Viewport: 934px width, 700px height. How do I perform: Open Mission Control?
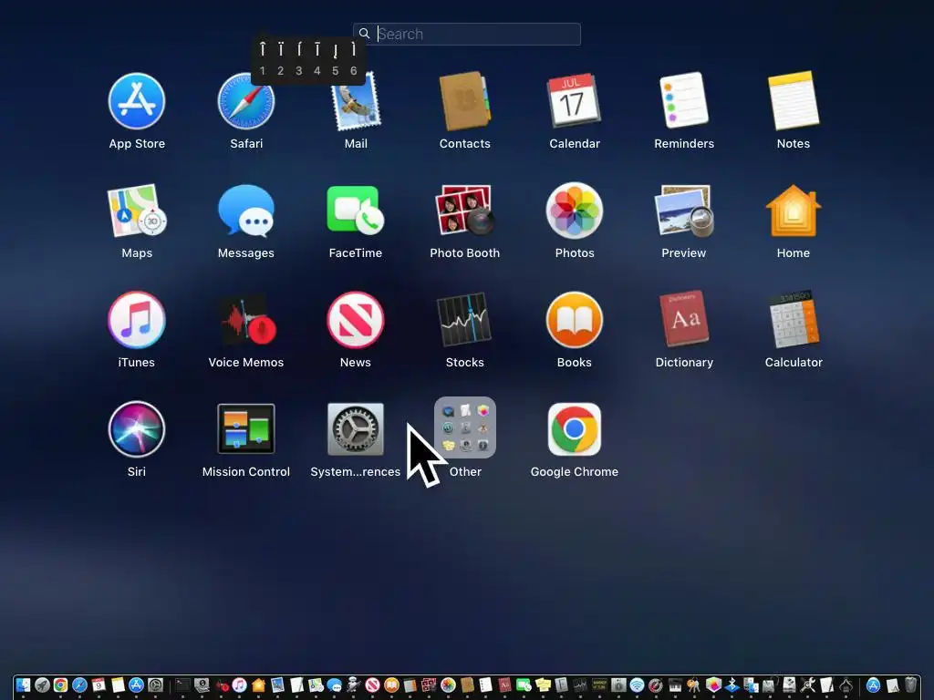[246, 429]
